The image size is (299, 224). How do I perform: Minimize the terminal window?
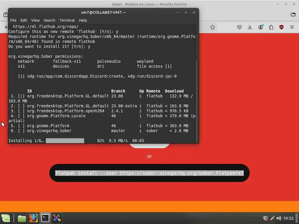click(x=178, y=12)
